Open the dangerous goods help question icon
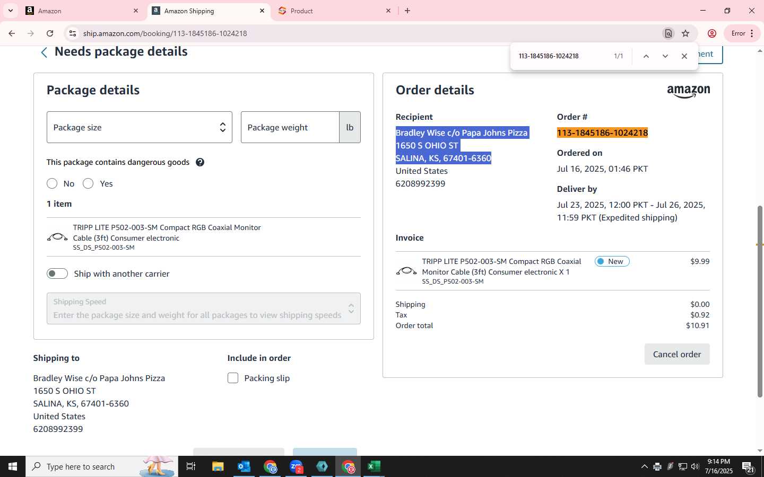The width and height of the screenshot is (764, 477). 200,162
